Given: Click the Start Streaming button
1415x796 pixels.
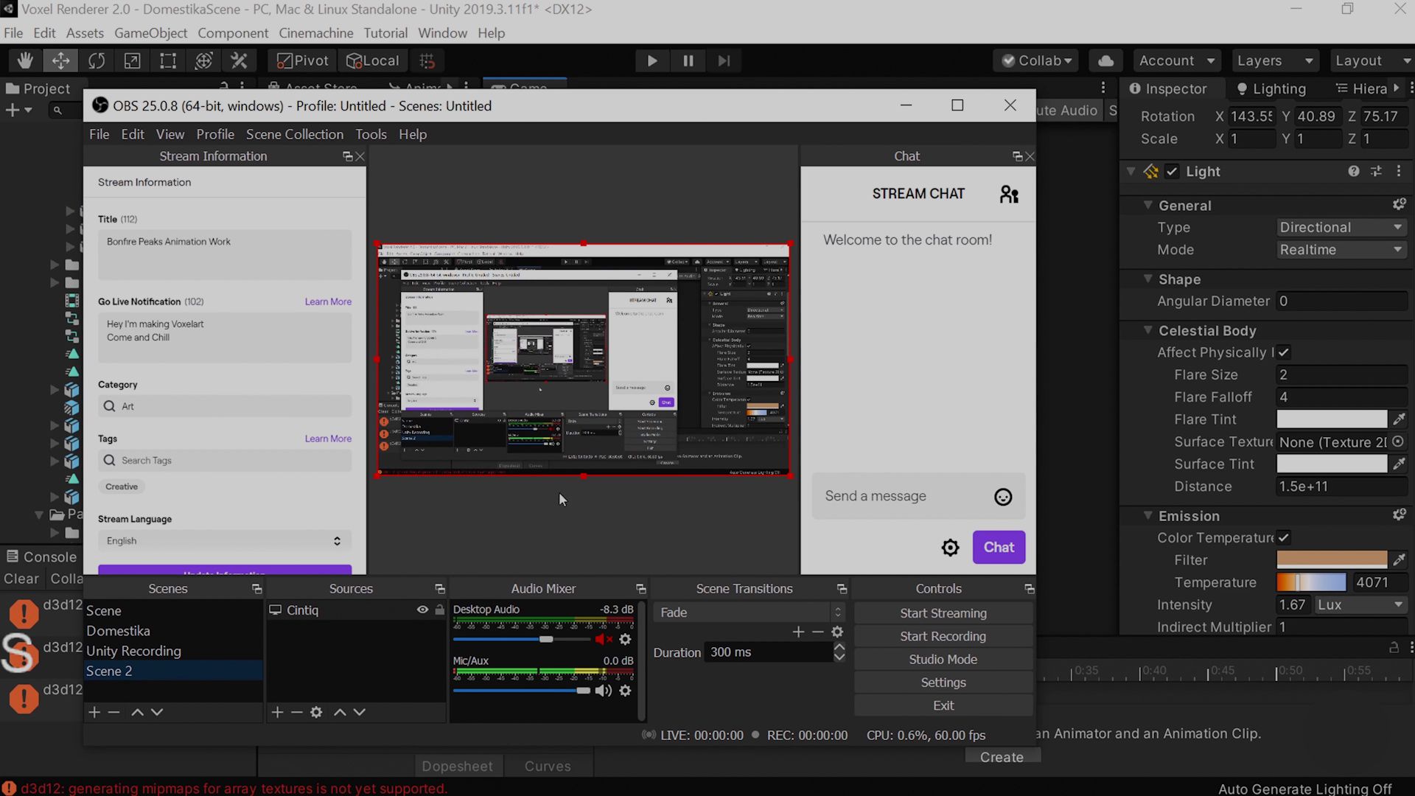Looking at the screenshot, I should coord(943,613).
